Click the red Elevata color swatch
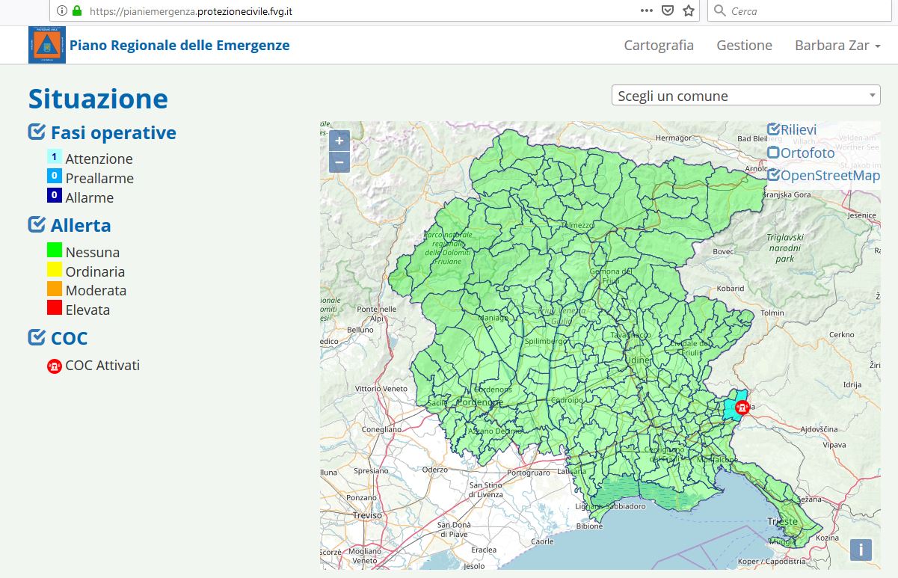This screenshot has height=578, width=898. pos(54,307)
